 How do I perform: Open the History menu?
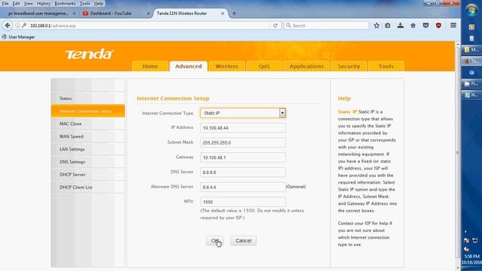point(44,3)
